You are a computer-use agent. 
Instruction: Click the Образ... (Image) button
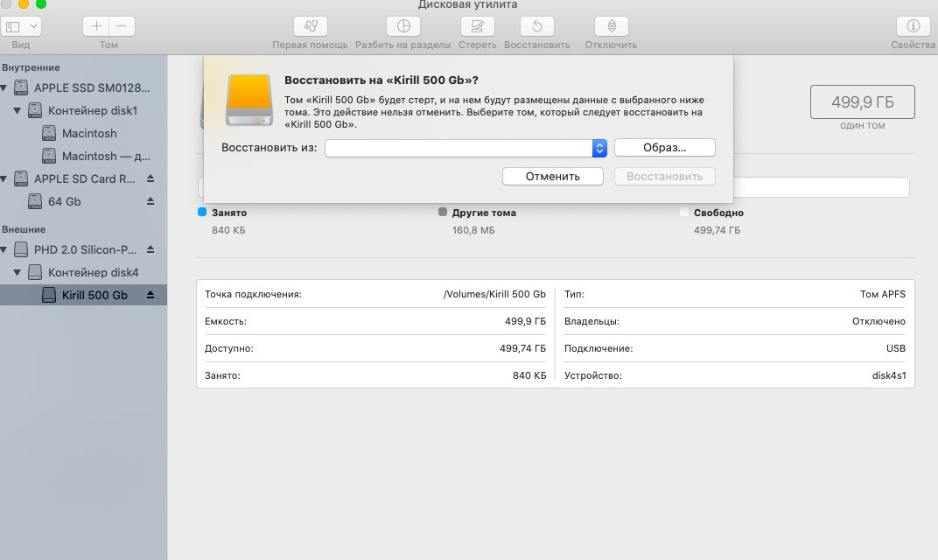point(665,148)
